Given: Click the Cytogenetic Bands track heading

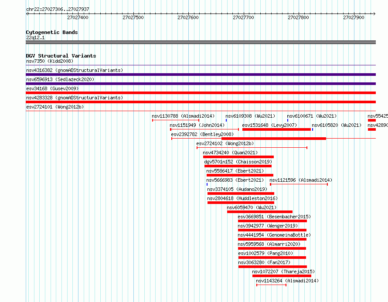Looking at the screenshot, I should pos(52,32).
